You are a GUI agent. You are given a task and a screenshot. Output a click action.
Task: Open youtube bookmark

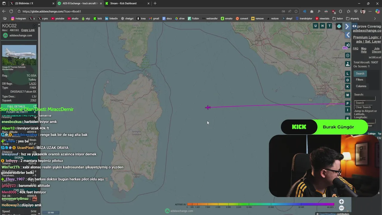pos(58,18)
